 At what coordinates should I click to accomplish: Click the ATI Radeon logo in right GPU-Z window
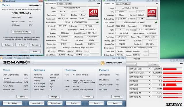(x=152, y=13)
